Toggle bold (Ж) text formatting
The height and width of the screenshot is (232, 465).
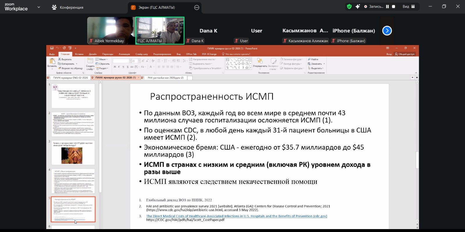115,67
